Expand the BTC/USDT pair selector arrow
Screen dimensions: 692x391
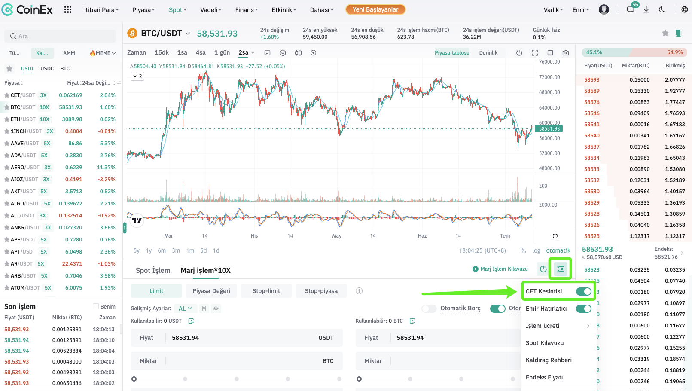point(188,33)
